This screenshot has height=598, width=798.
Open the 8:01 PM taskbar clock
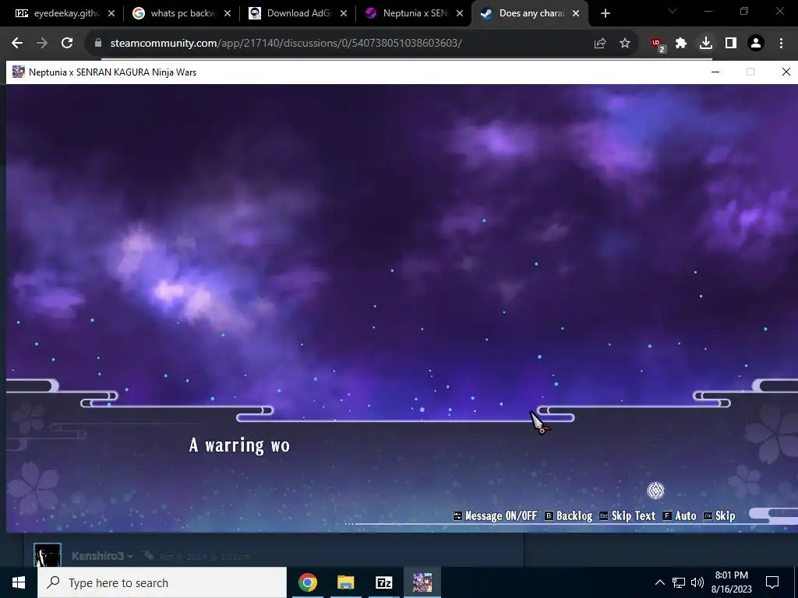point(731,582)
